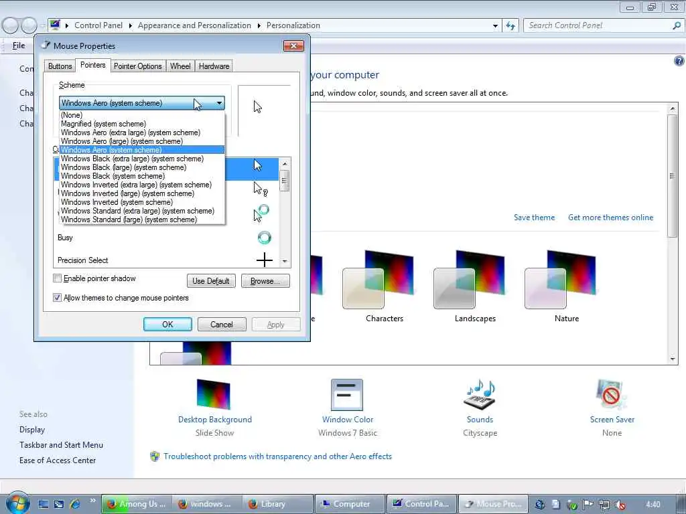The image size is (686, 514).
Task: Open Window Color settings icon
Action: 347,394
